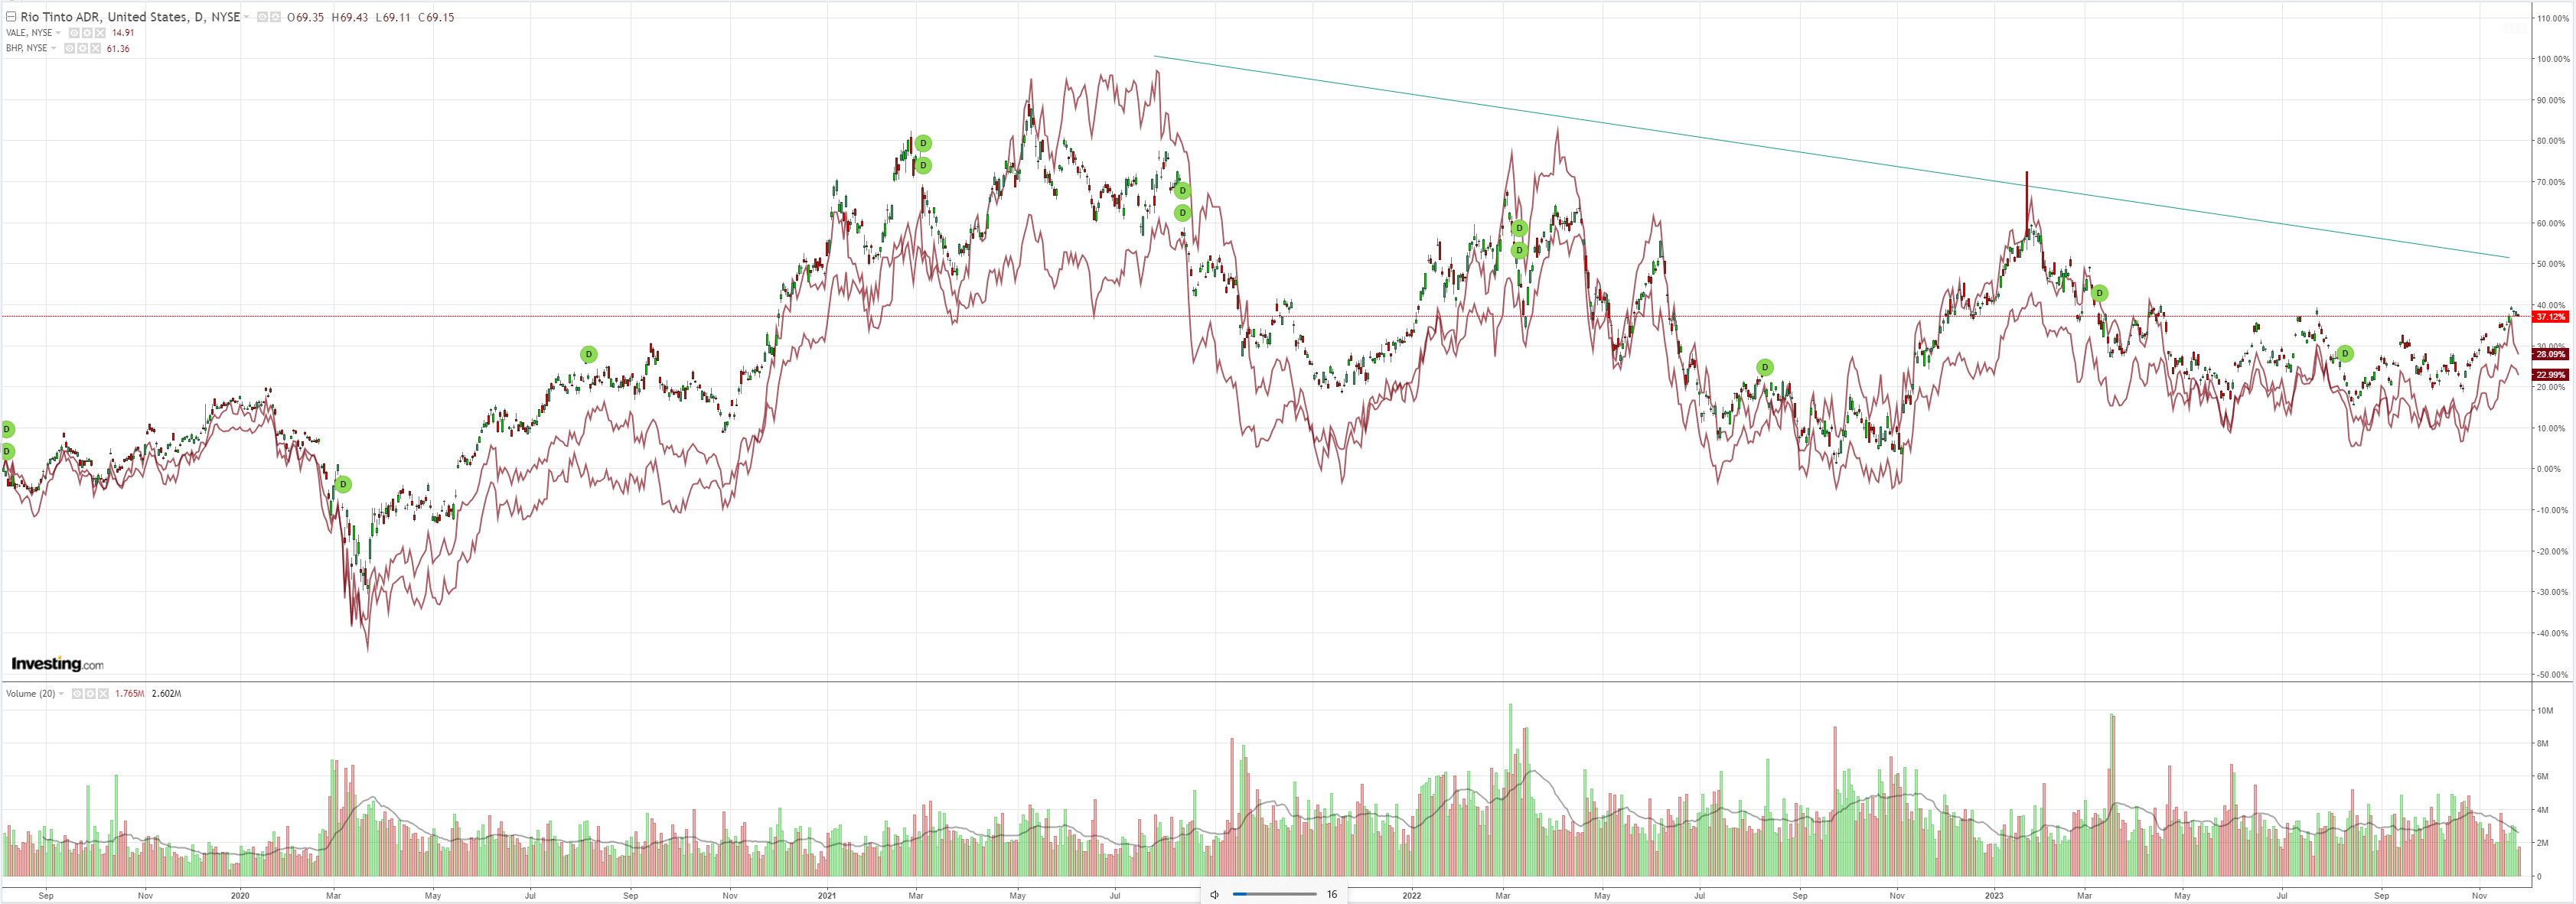The height and width of the screenshot is (904, 2576).
Task: Open BHP comparison settings gear
Action: (x=83, y=48)
